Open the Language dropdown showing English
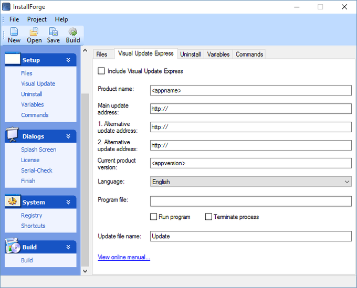The image size is (357, 288). (250, 182)
